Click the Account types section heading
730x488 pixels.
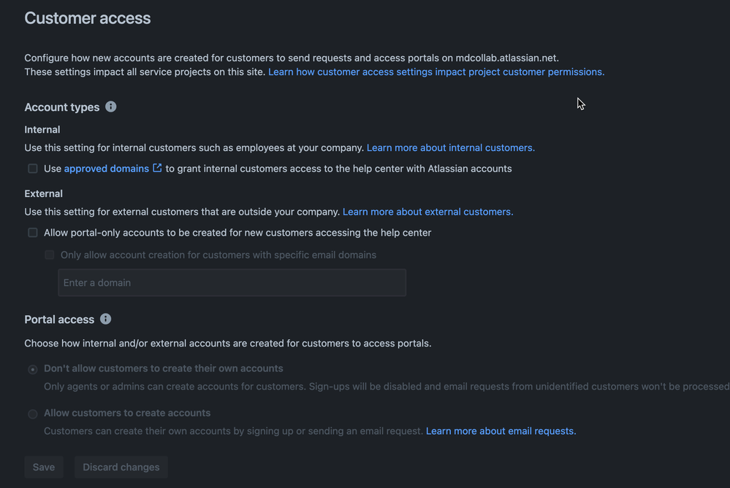pos(62,107)
